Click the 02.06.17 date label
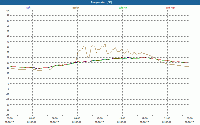Screen dimensions: 200x125 click(189, 122)
